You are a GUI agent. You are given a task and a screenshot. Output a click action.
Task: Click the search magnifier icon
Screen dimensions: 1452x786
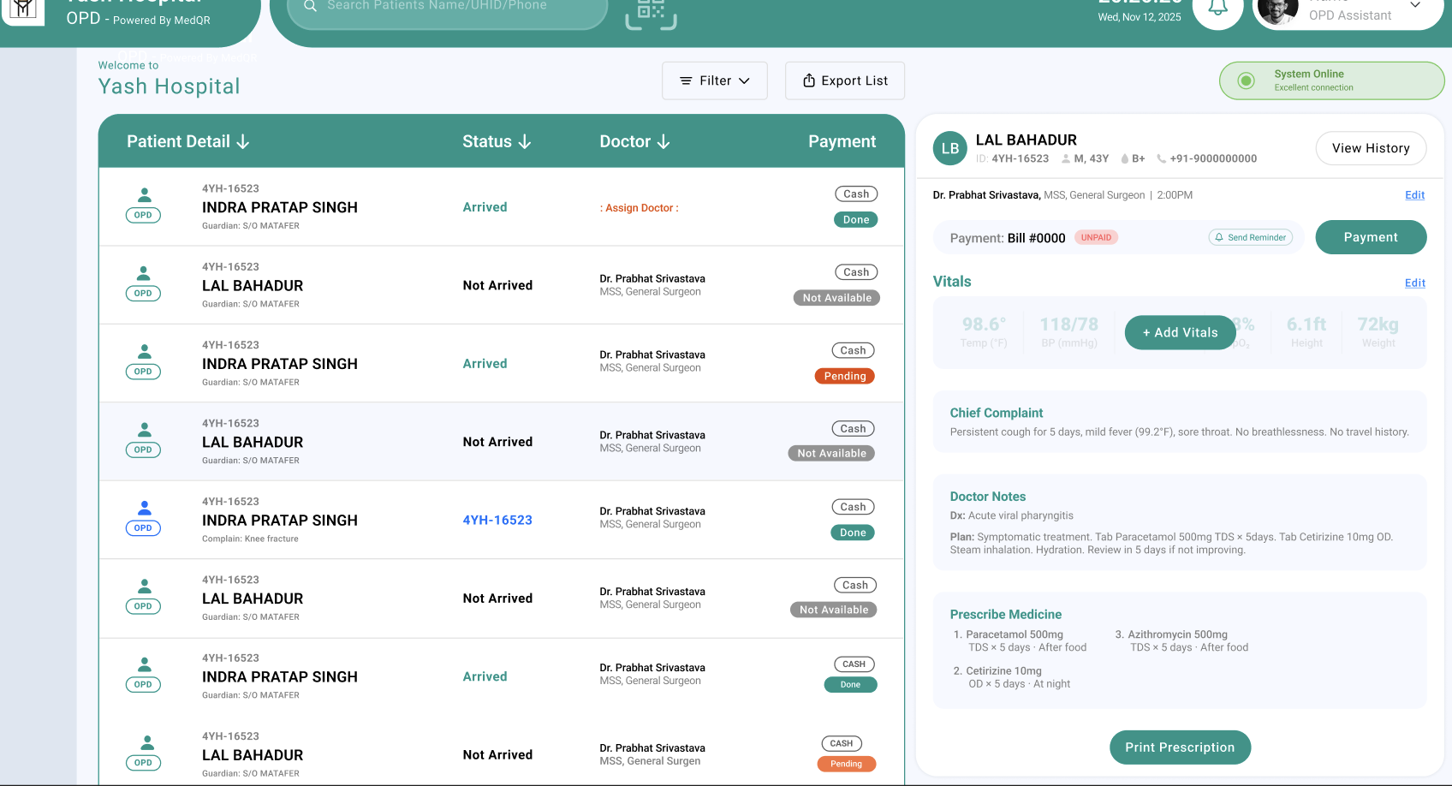310,7
